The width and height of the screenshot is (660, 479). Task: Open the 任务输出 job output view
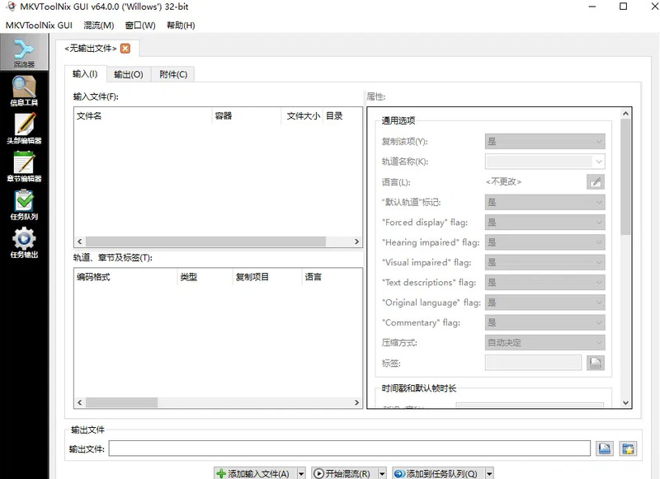(24, 242)
